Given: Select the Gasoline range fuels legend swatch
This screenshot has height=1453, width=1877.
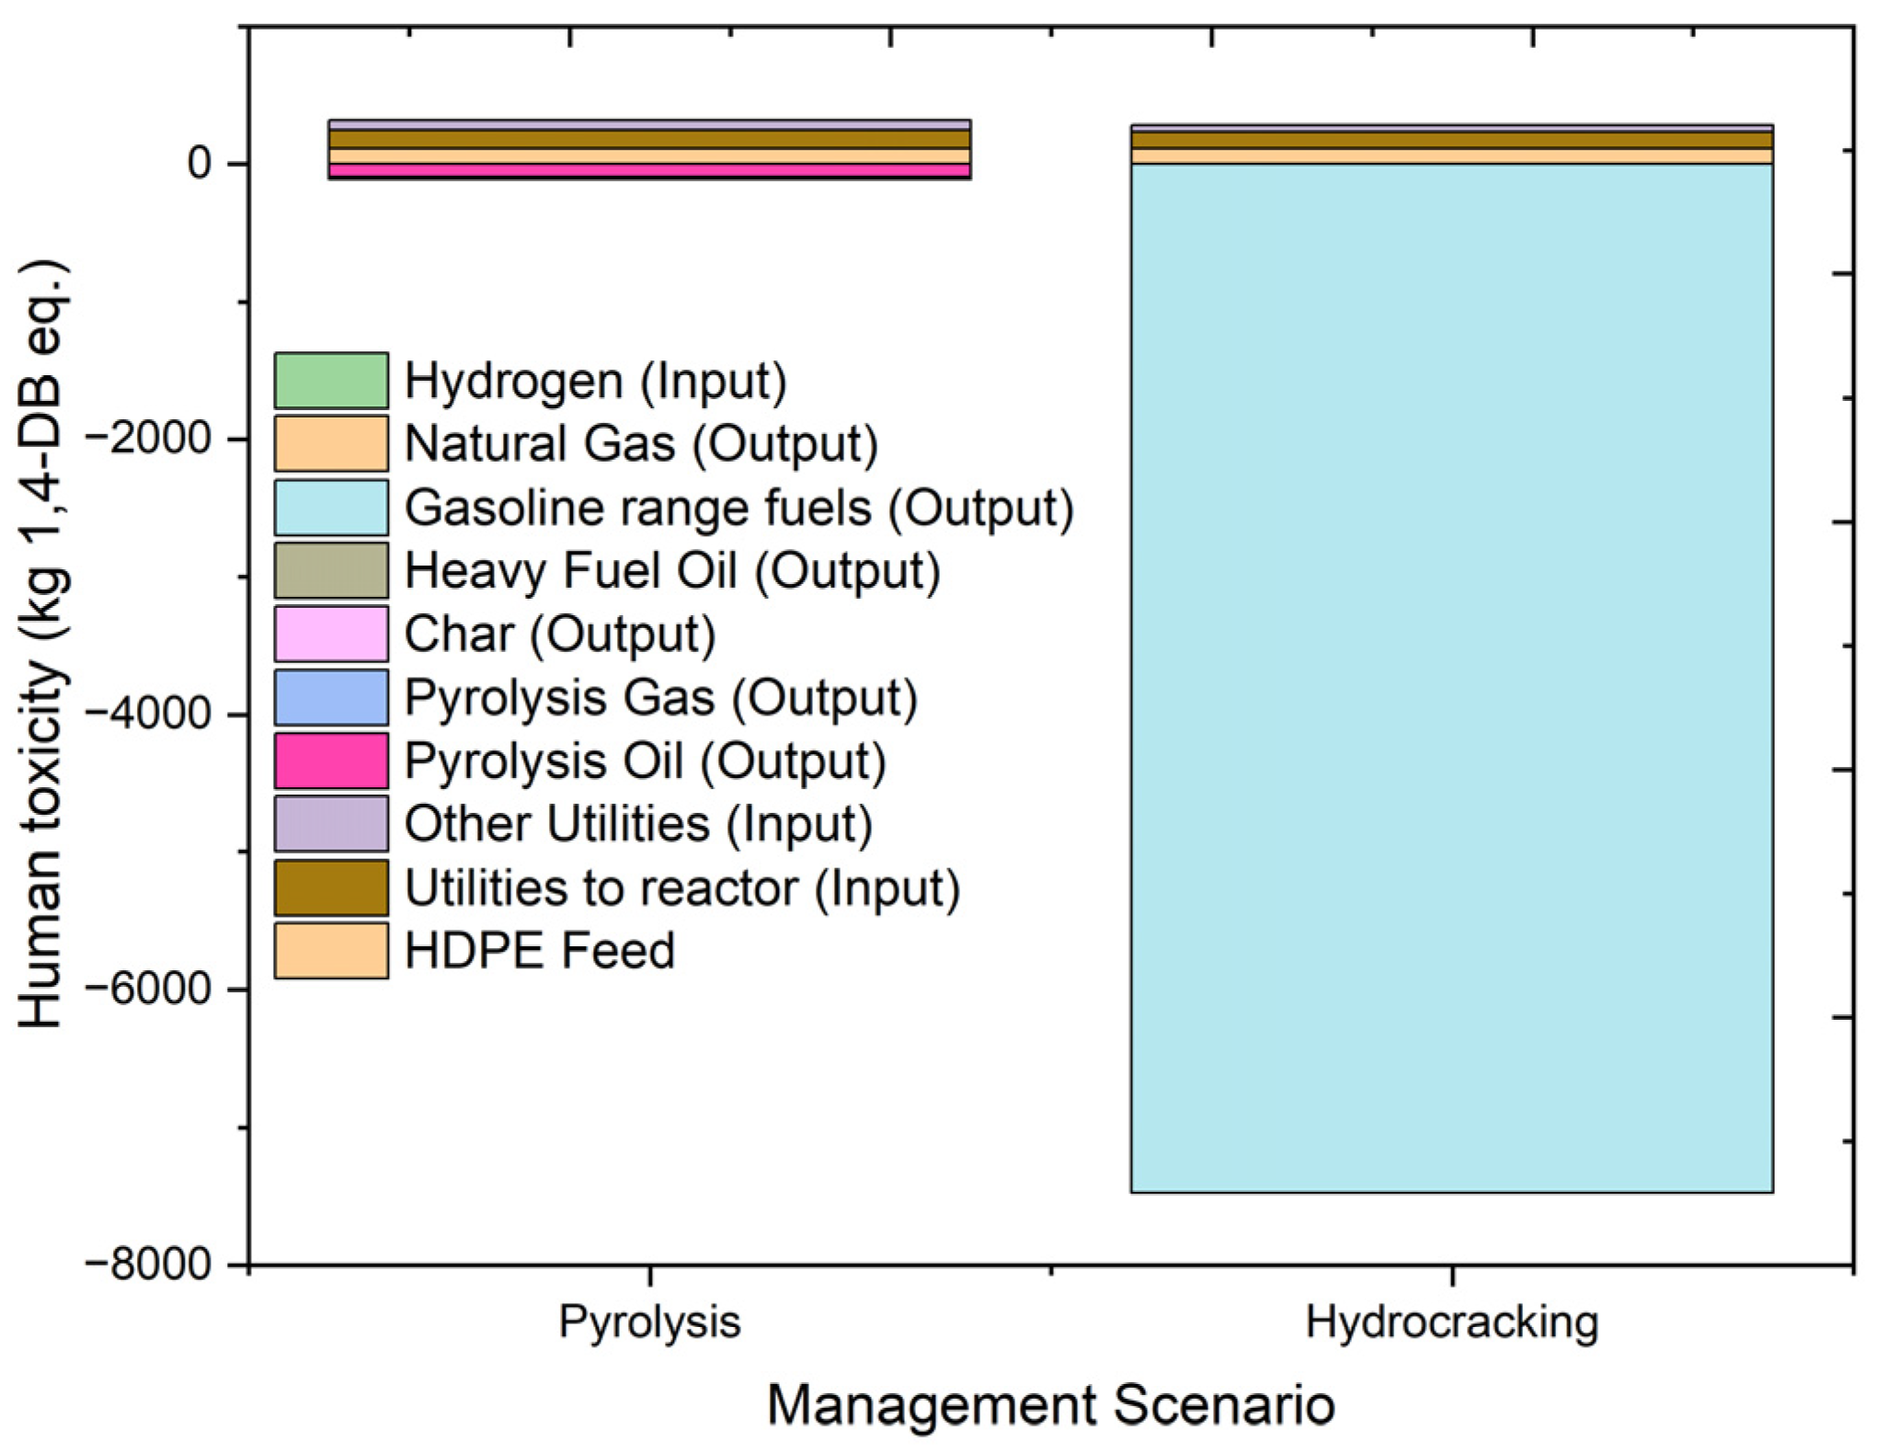Looking at the screenshot, I should 331,508.
